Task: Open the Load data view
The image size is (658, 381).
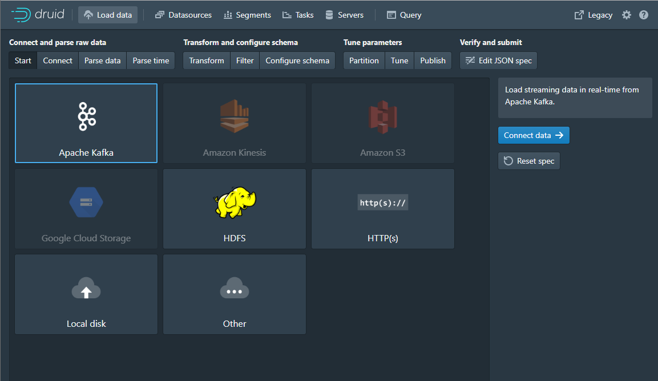Action: coord(108,15)
